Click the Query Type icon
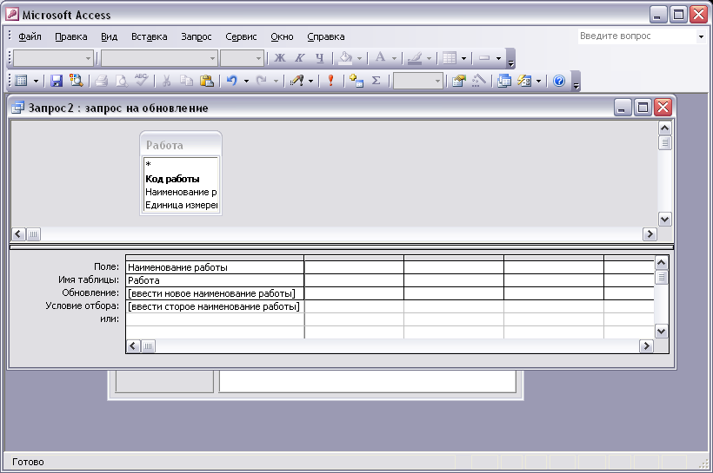Screen dimensions: 713x473 point(297,81)
